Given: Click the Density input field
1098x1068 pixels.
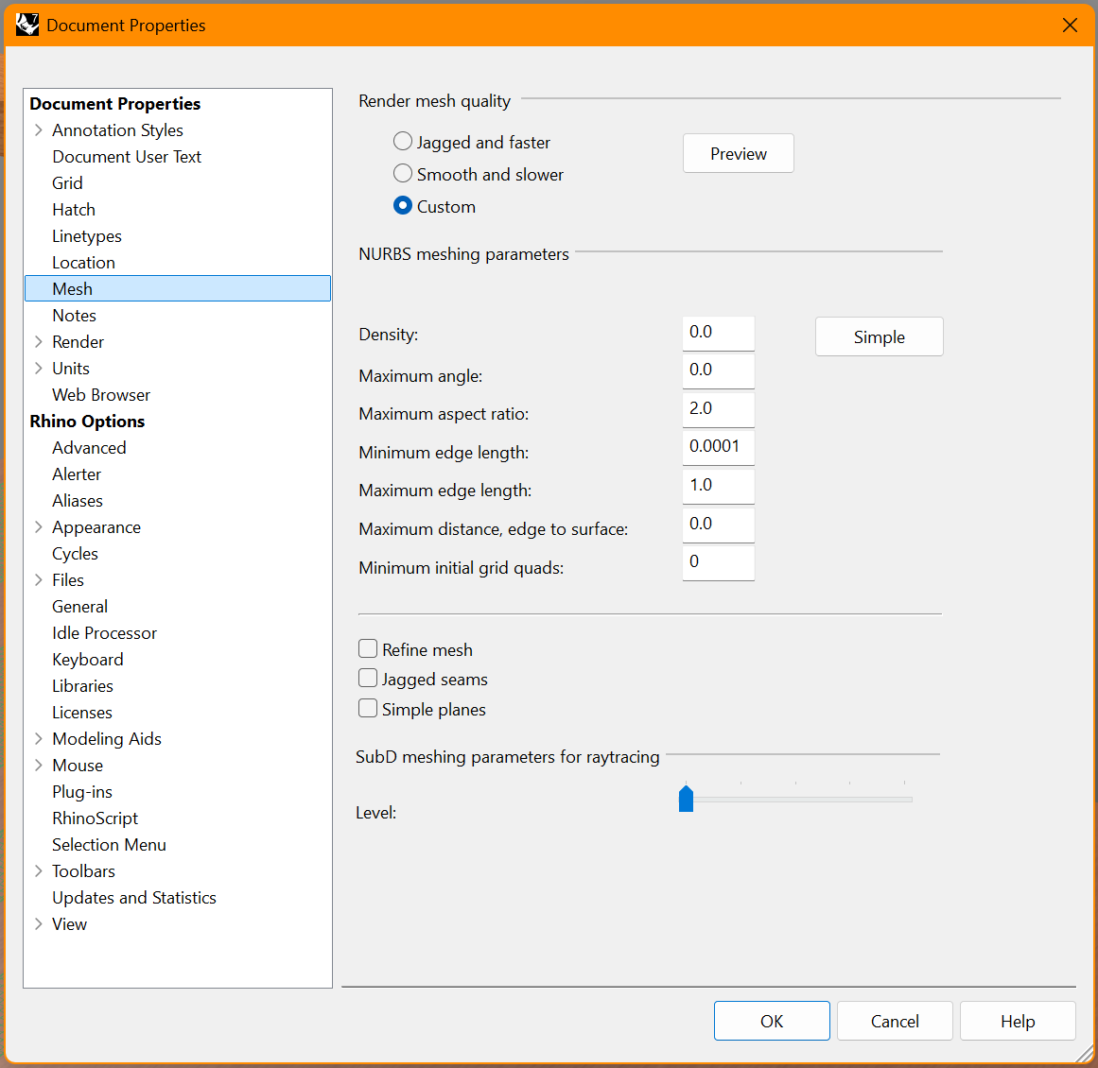Looking at the screenshot, I should coord(719,333).
